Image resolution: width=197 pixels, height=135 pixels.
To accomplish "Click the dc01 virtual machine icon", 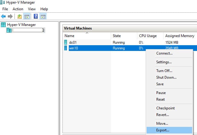I will pyautogui.click(x=65, y=42).
